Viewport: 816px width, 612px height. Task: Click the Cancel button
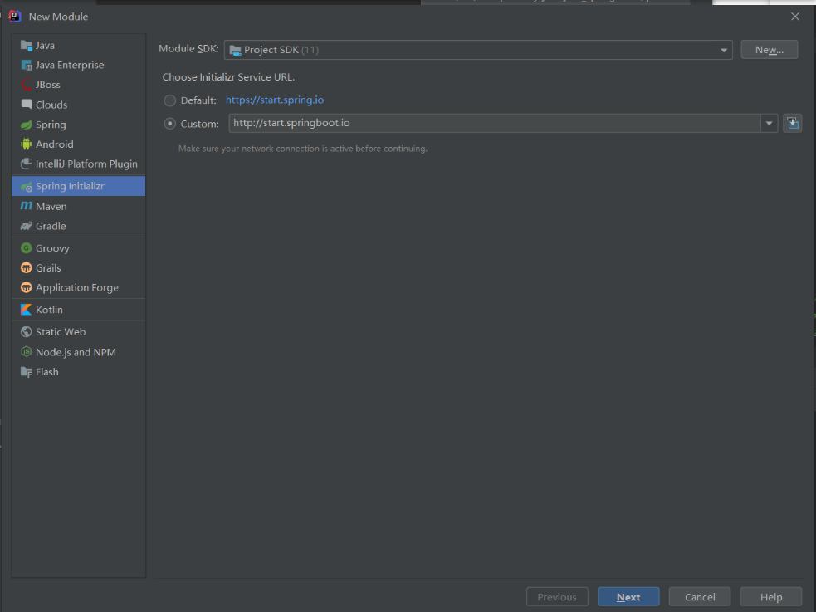point(700,597)
